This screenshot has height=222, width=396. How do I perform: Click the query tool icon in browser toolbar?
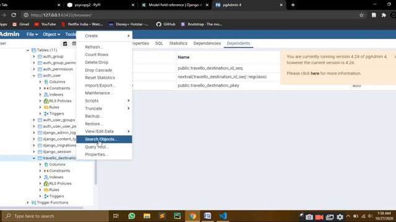pyautogui.click(x=65, y=44)
